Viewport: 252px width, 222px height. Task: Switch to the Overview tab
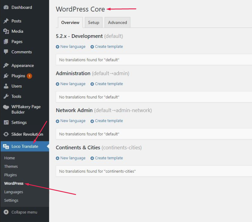tap(70, 22)
